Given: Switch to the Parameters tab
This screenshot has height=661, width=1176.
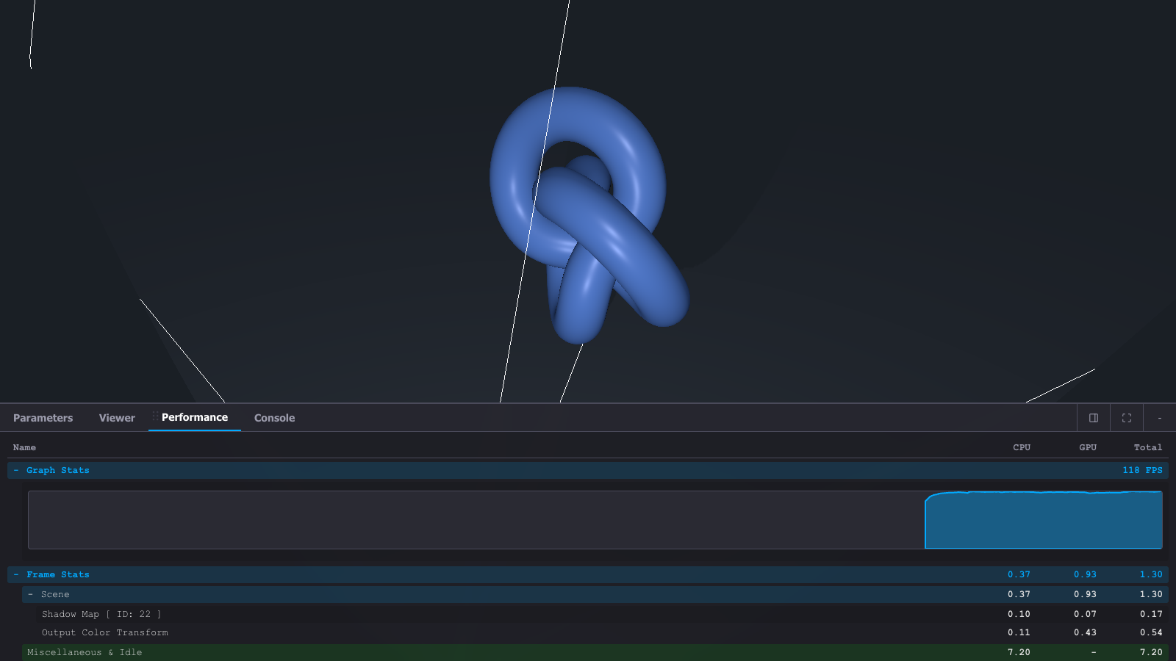Looking at the screenshot, I should [43, 418].
